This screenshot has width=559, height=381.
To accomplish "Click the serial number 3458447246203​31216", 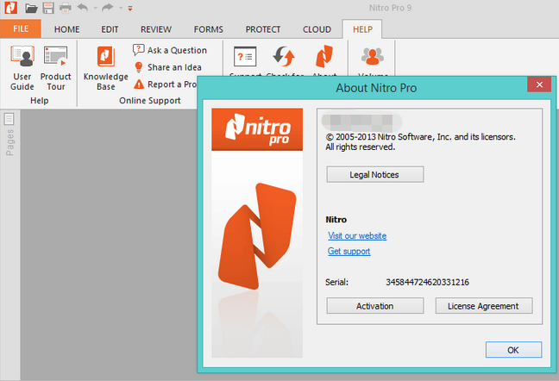I will pyautogui.click(x=428, y=283).
